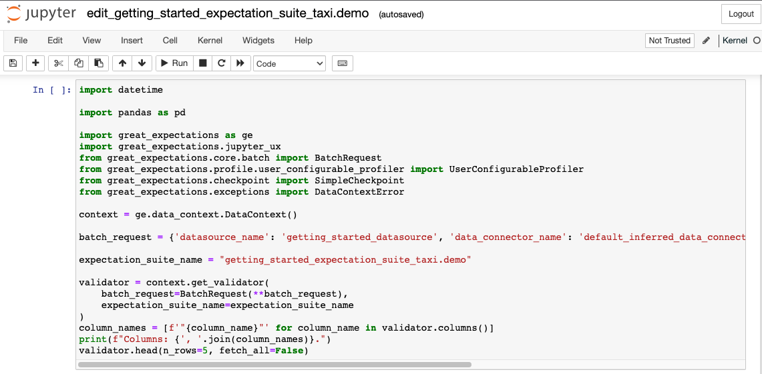Click the save and checkpoint icon
Screen dimensions: 762x374
[13, 63]
